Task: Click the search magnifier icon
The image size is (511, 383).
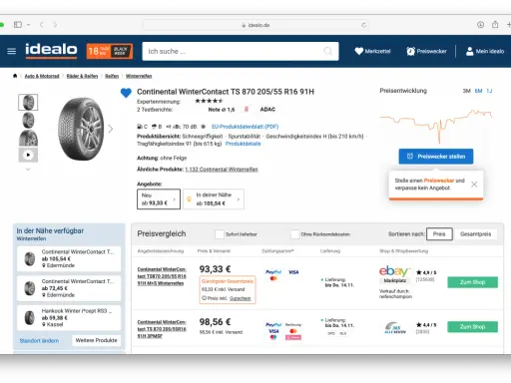Action: pyautogui.click(x=328, y=51)
